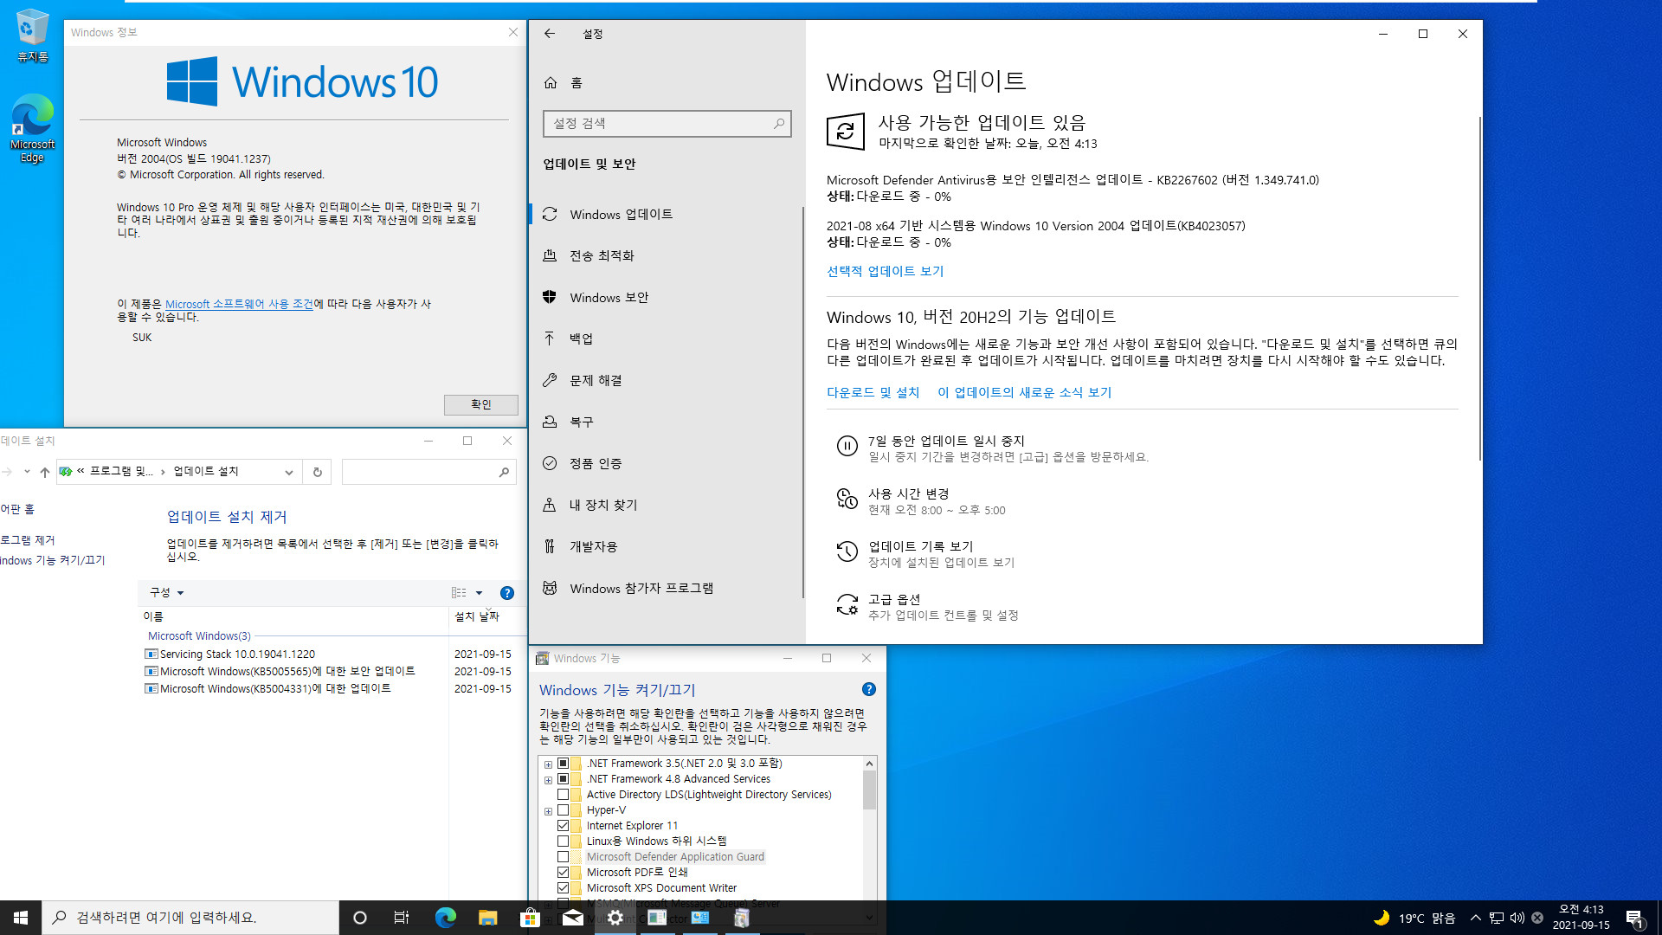
Task: Open 정품 인증 settings page
Action: point(667,464)
